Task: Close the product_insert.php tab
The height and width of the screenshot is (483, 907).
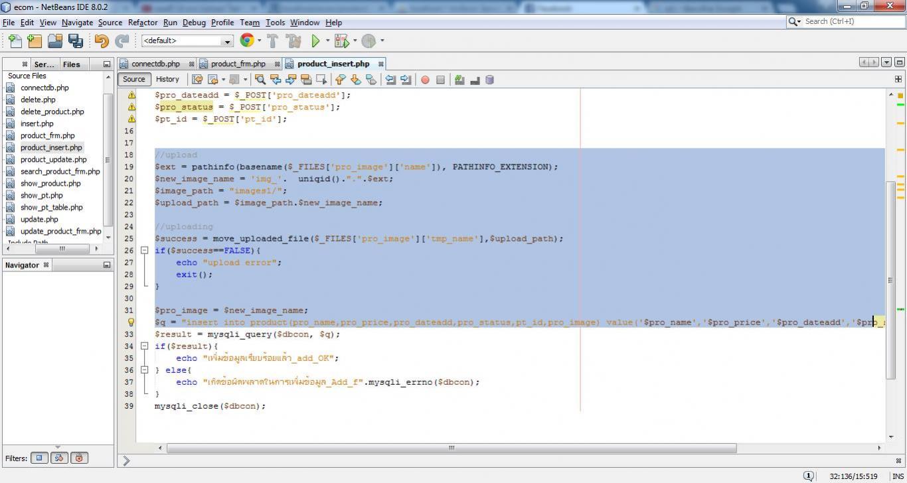Action: pyautogui.click(x=381, y=64)
